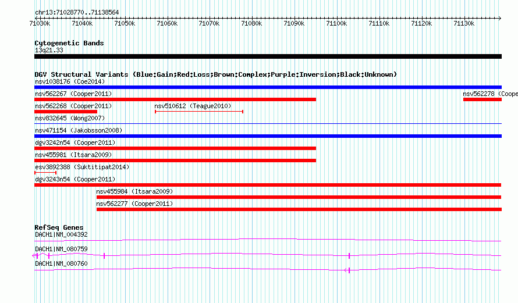Click the 71050k ruler tick label
The image size is (518, 303).
pyautogui.click(x=125, y=24)
